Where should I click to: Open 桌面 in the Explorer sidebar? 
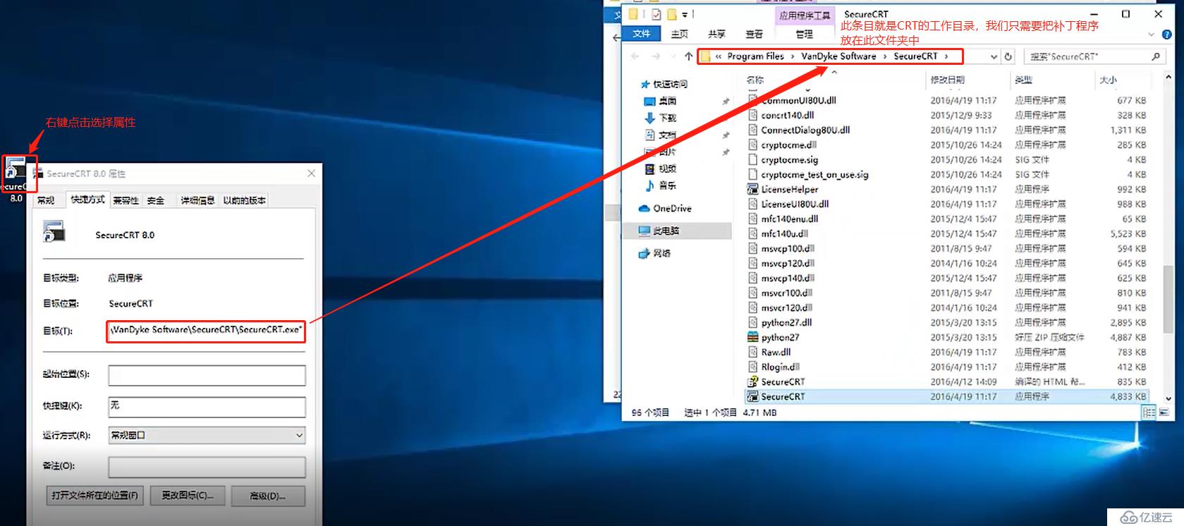click(661, 101)
